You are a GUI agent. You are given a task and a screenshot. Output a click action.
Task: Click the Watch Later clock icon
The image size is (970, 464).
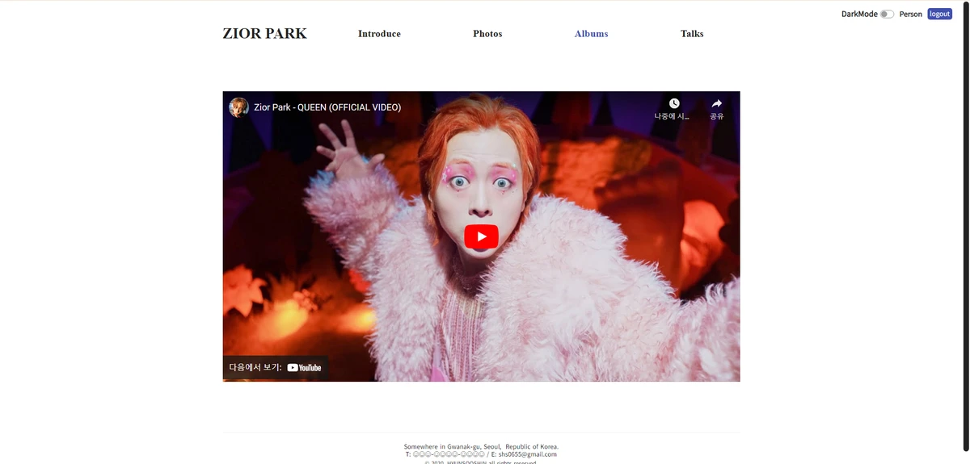coord(674,103)
